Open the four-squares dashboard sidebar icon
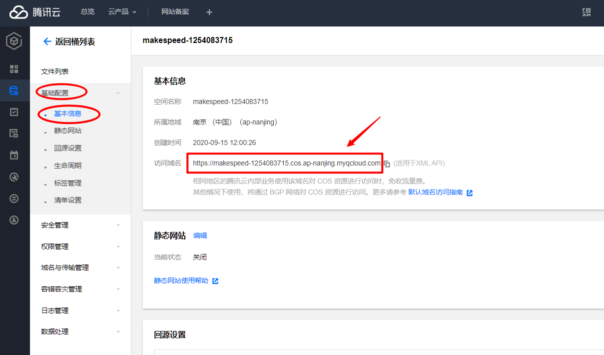The height and width of the screenshot is (355, 604). pyautogui.click(x=14, y=69)
